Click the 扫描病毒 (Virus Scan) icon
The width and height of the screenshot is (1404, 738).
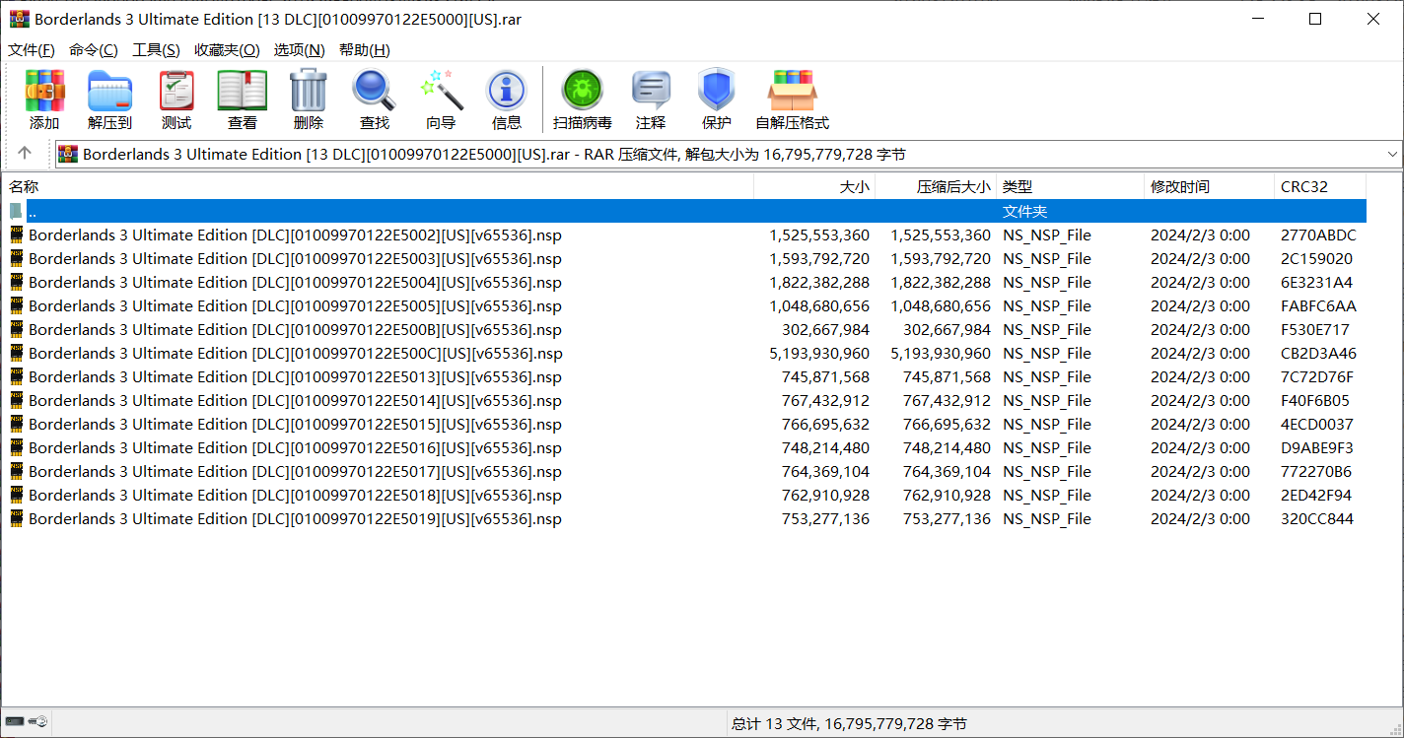(x=583, y=91)
